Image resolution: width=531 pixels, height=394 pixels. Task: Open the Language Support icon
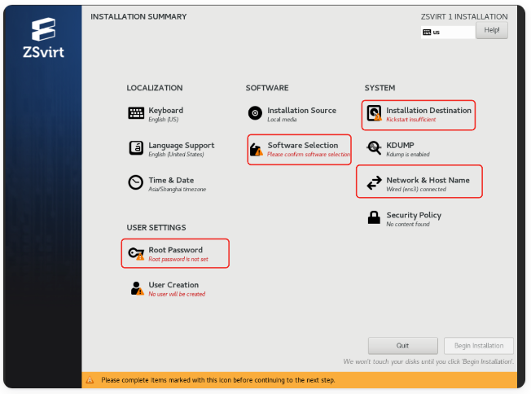click(136, 148)
